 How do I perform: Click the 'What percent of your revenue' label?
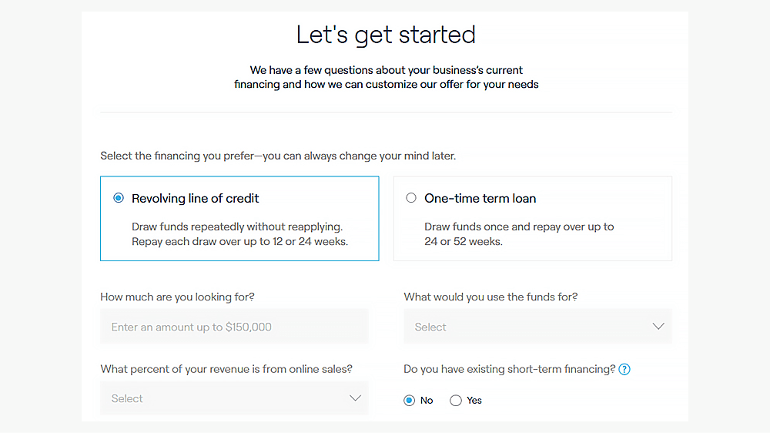pos(226,369)
